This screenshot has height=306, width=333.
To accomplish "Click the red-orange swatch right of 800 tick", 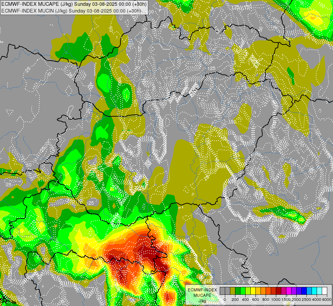I will [268, 291].
